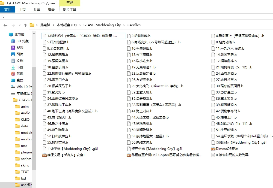273x188 pixels.
Task: Open 文档 folder in sidebar
Action: [17, 61]
